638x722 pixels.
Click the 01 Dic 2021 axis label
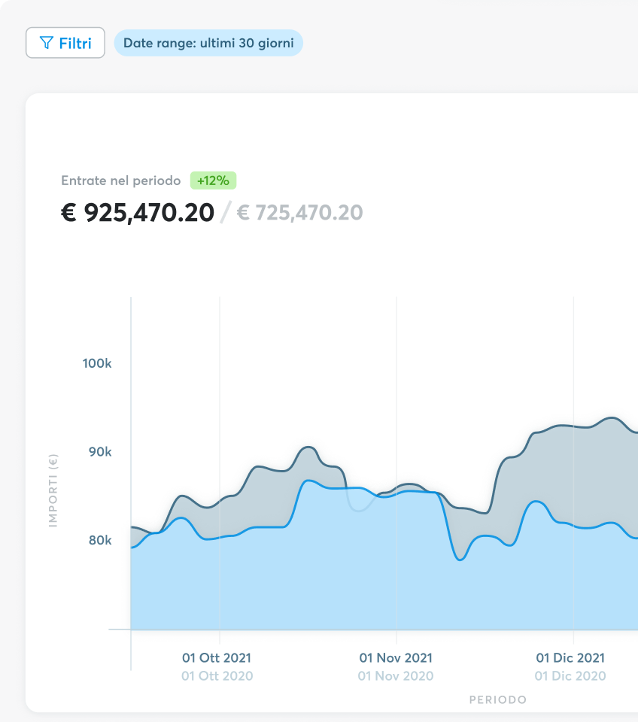[570, 657]
